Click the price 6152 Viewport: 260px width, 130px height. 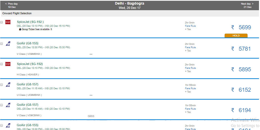245,90
